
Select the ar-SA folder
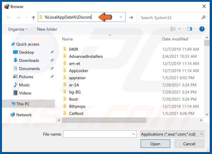click(x=74, y=85)
